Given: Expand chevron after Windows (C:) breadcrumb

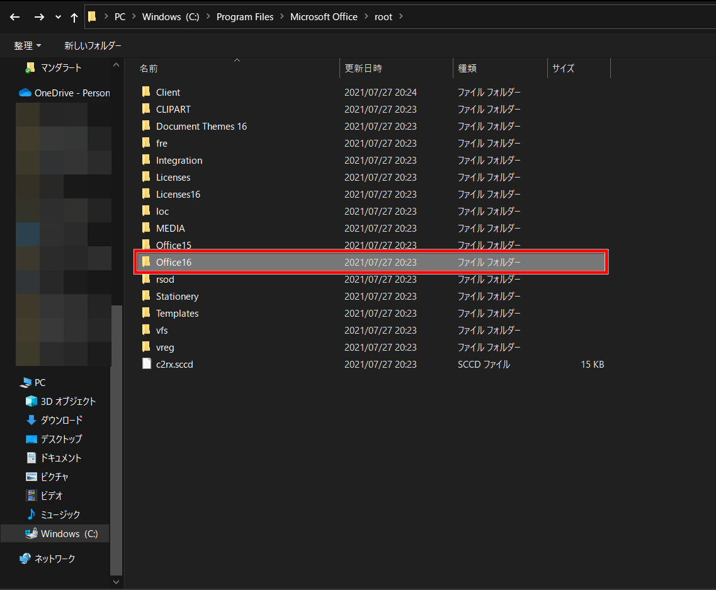Looking at the screenshot, I should tap(208, 16).
